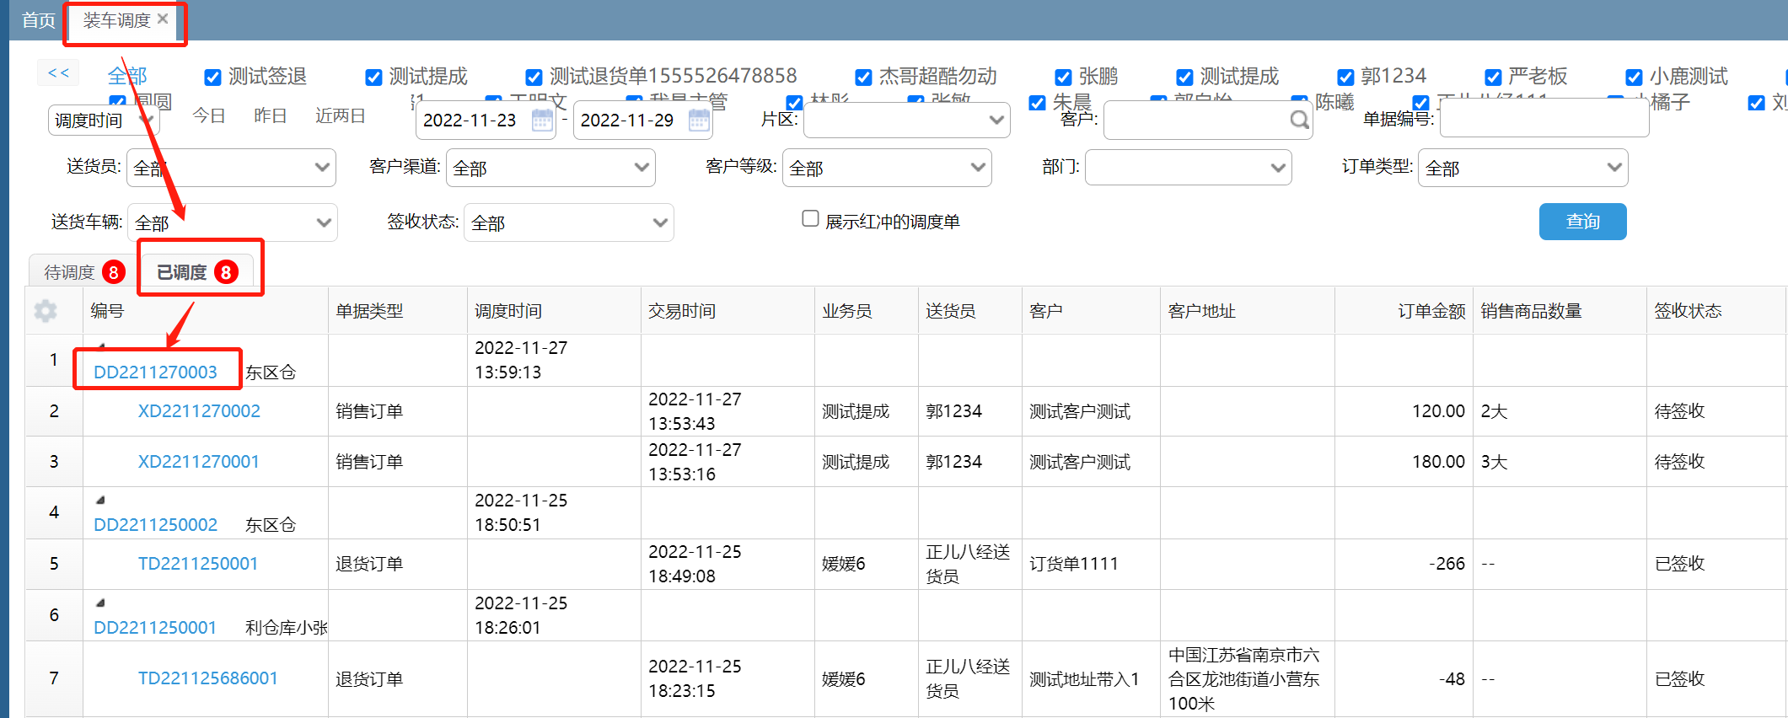Select the 已调度 tab
The width and height of the screenshot is (1788, 718).
tap(196, 272)
